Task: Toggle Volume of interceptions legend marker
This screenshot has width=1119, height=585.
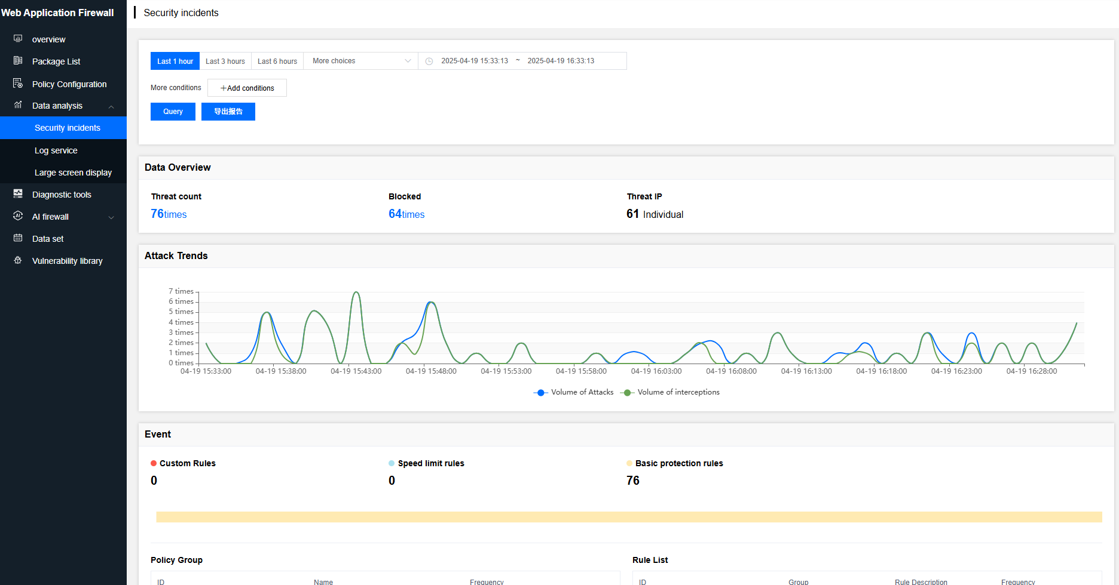Action: [627, 392]
